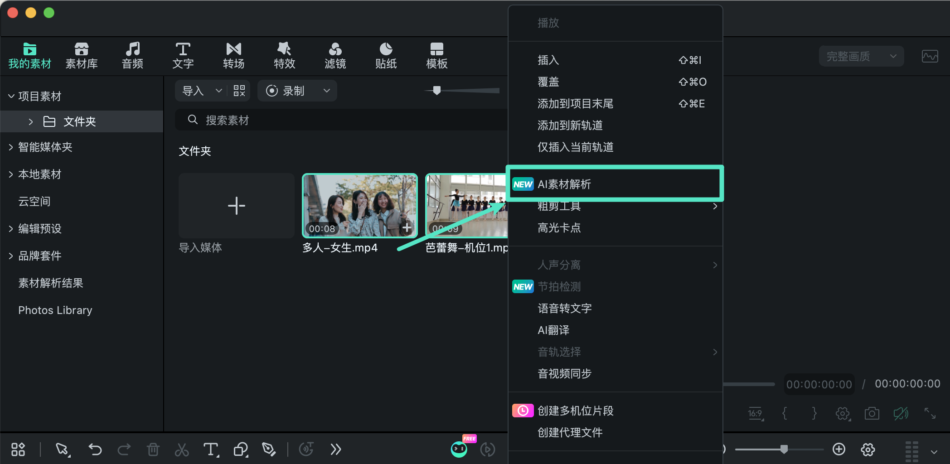The image size is (950, 464).
Task: Collapse the 项目素材 tree section
Action: tap(11, 96)
